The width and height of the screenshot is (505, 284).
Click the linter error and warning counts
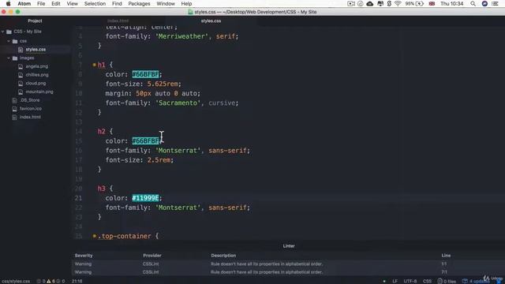pos(50,281)
